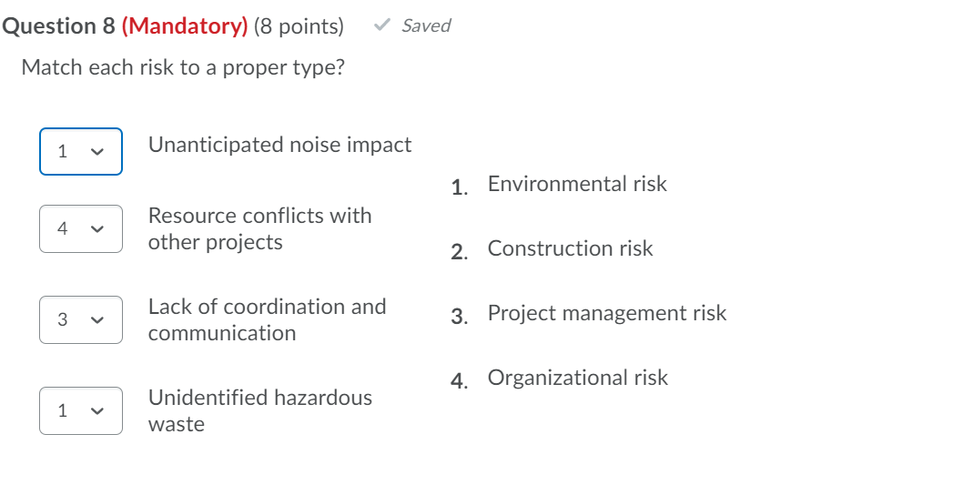
Task: Click the Saved checkmark icon
Action: tap(381, 26)
